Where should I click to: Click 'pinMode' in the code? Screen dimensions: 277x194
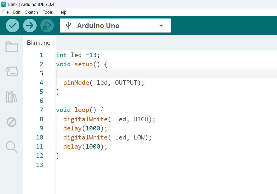click(x=76, y=83)
